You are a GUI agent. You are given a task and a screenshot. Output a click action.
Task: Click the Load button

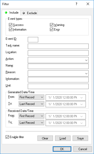click(63, 138)
